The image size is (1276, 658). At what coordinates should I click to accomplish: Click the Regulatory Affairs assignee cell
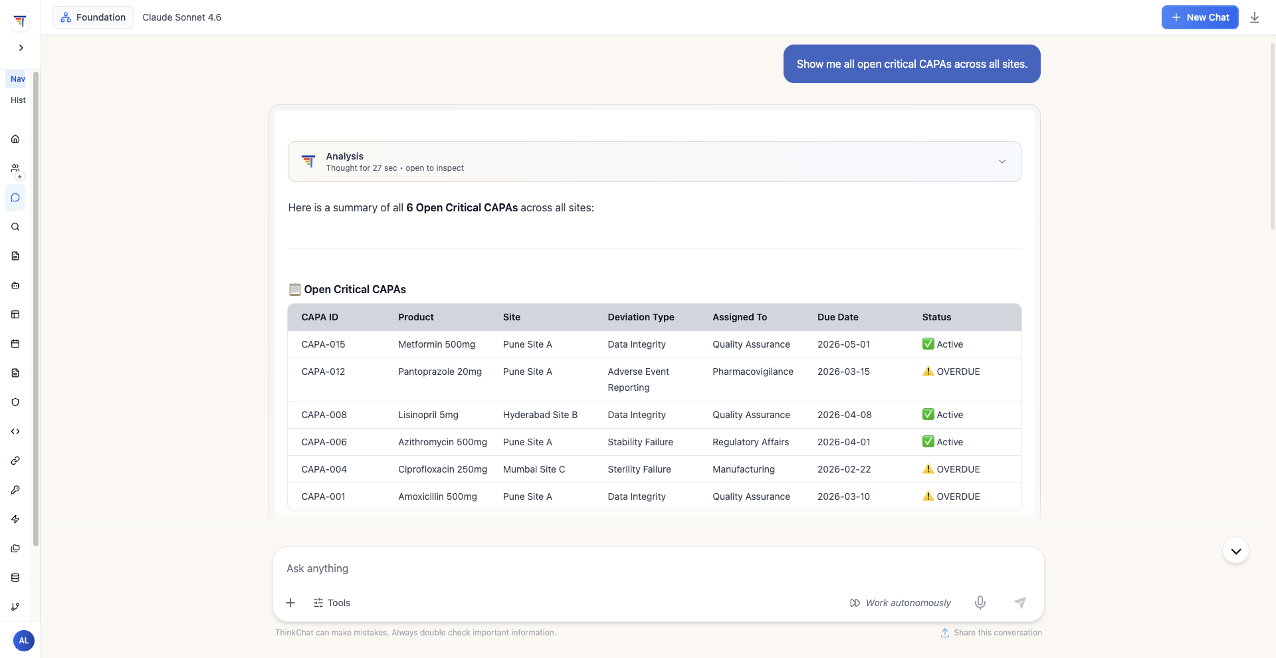click(x=750, y=442)
